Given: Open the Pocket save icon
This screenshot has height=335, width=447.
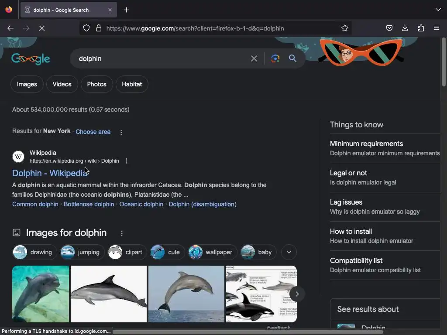Looking at the screenshot, I should click(x=389, y=28).
